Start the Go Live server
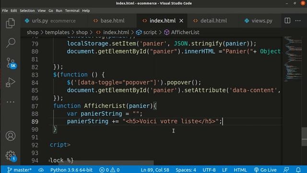Image resolution: width=307 pixels, height=173 pixels. [x=265, y=170]
